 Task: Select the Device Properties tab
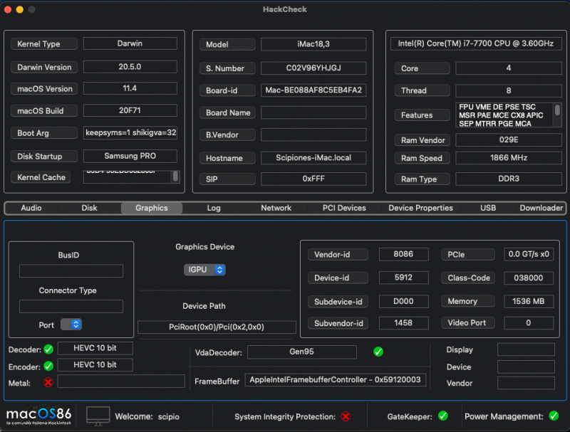pyautogui.click(x=420, y=208)
